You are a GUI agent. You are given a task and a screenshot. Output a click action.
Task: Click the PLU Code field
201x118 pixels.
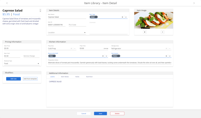point(77,25)
